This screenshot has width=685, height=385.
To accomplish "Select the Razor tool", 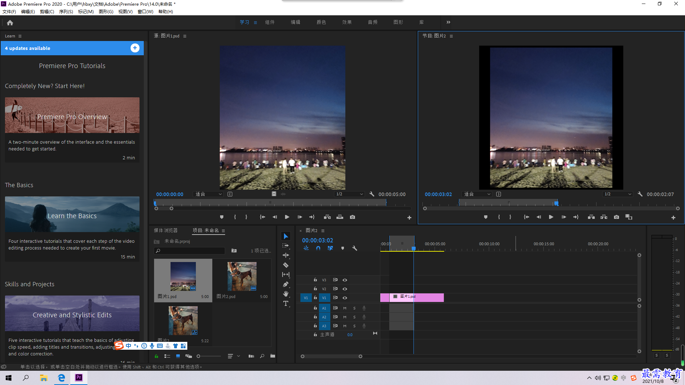I will (286, 265).
